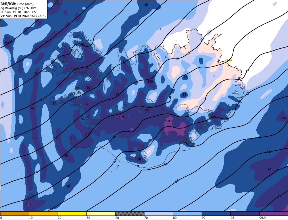Click the '66' height contour label
288x220 pixels.
[177, 181]
